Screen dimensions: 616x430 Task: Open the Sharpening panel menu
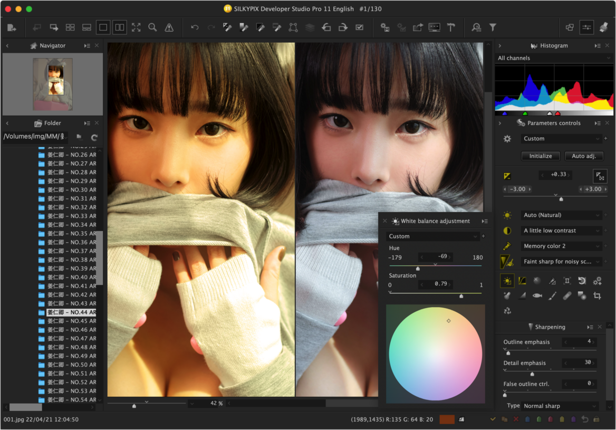tap(590, 327)
